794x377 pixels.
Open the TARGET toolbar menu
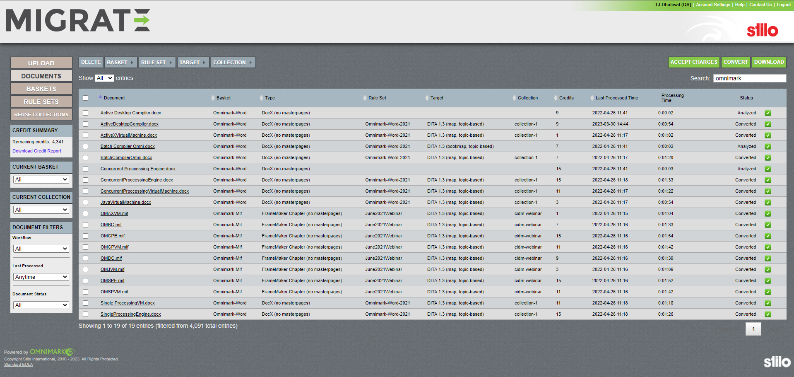click(x=193, y=62)
